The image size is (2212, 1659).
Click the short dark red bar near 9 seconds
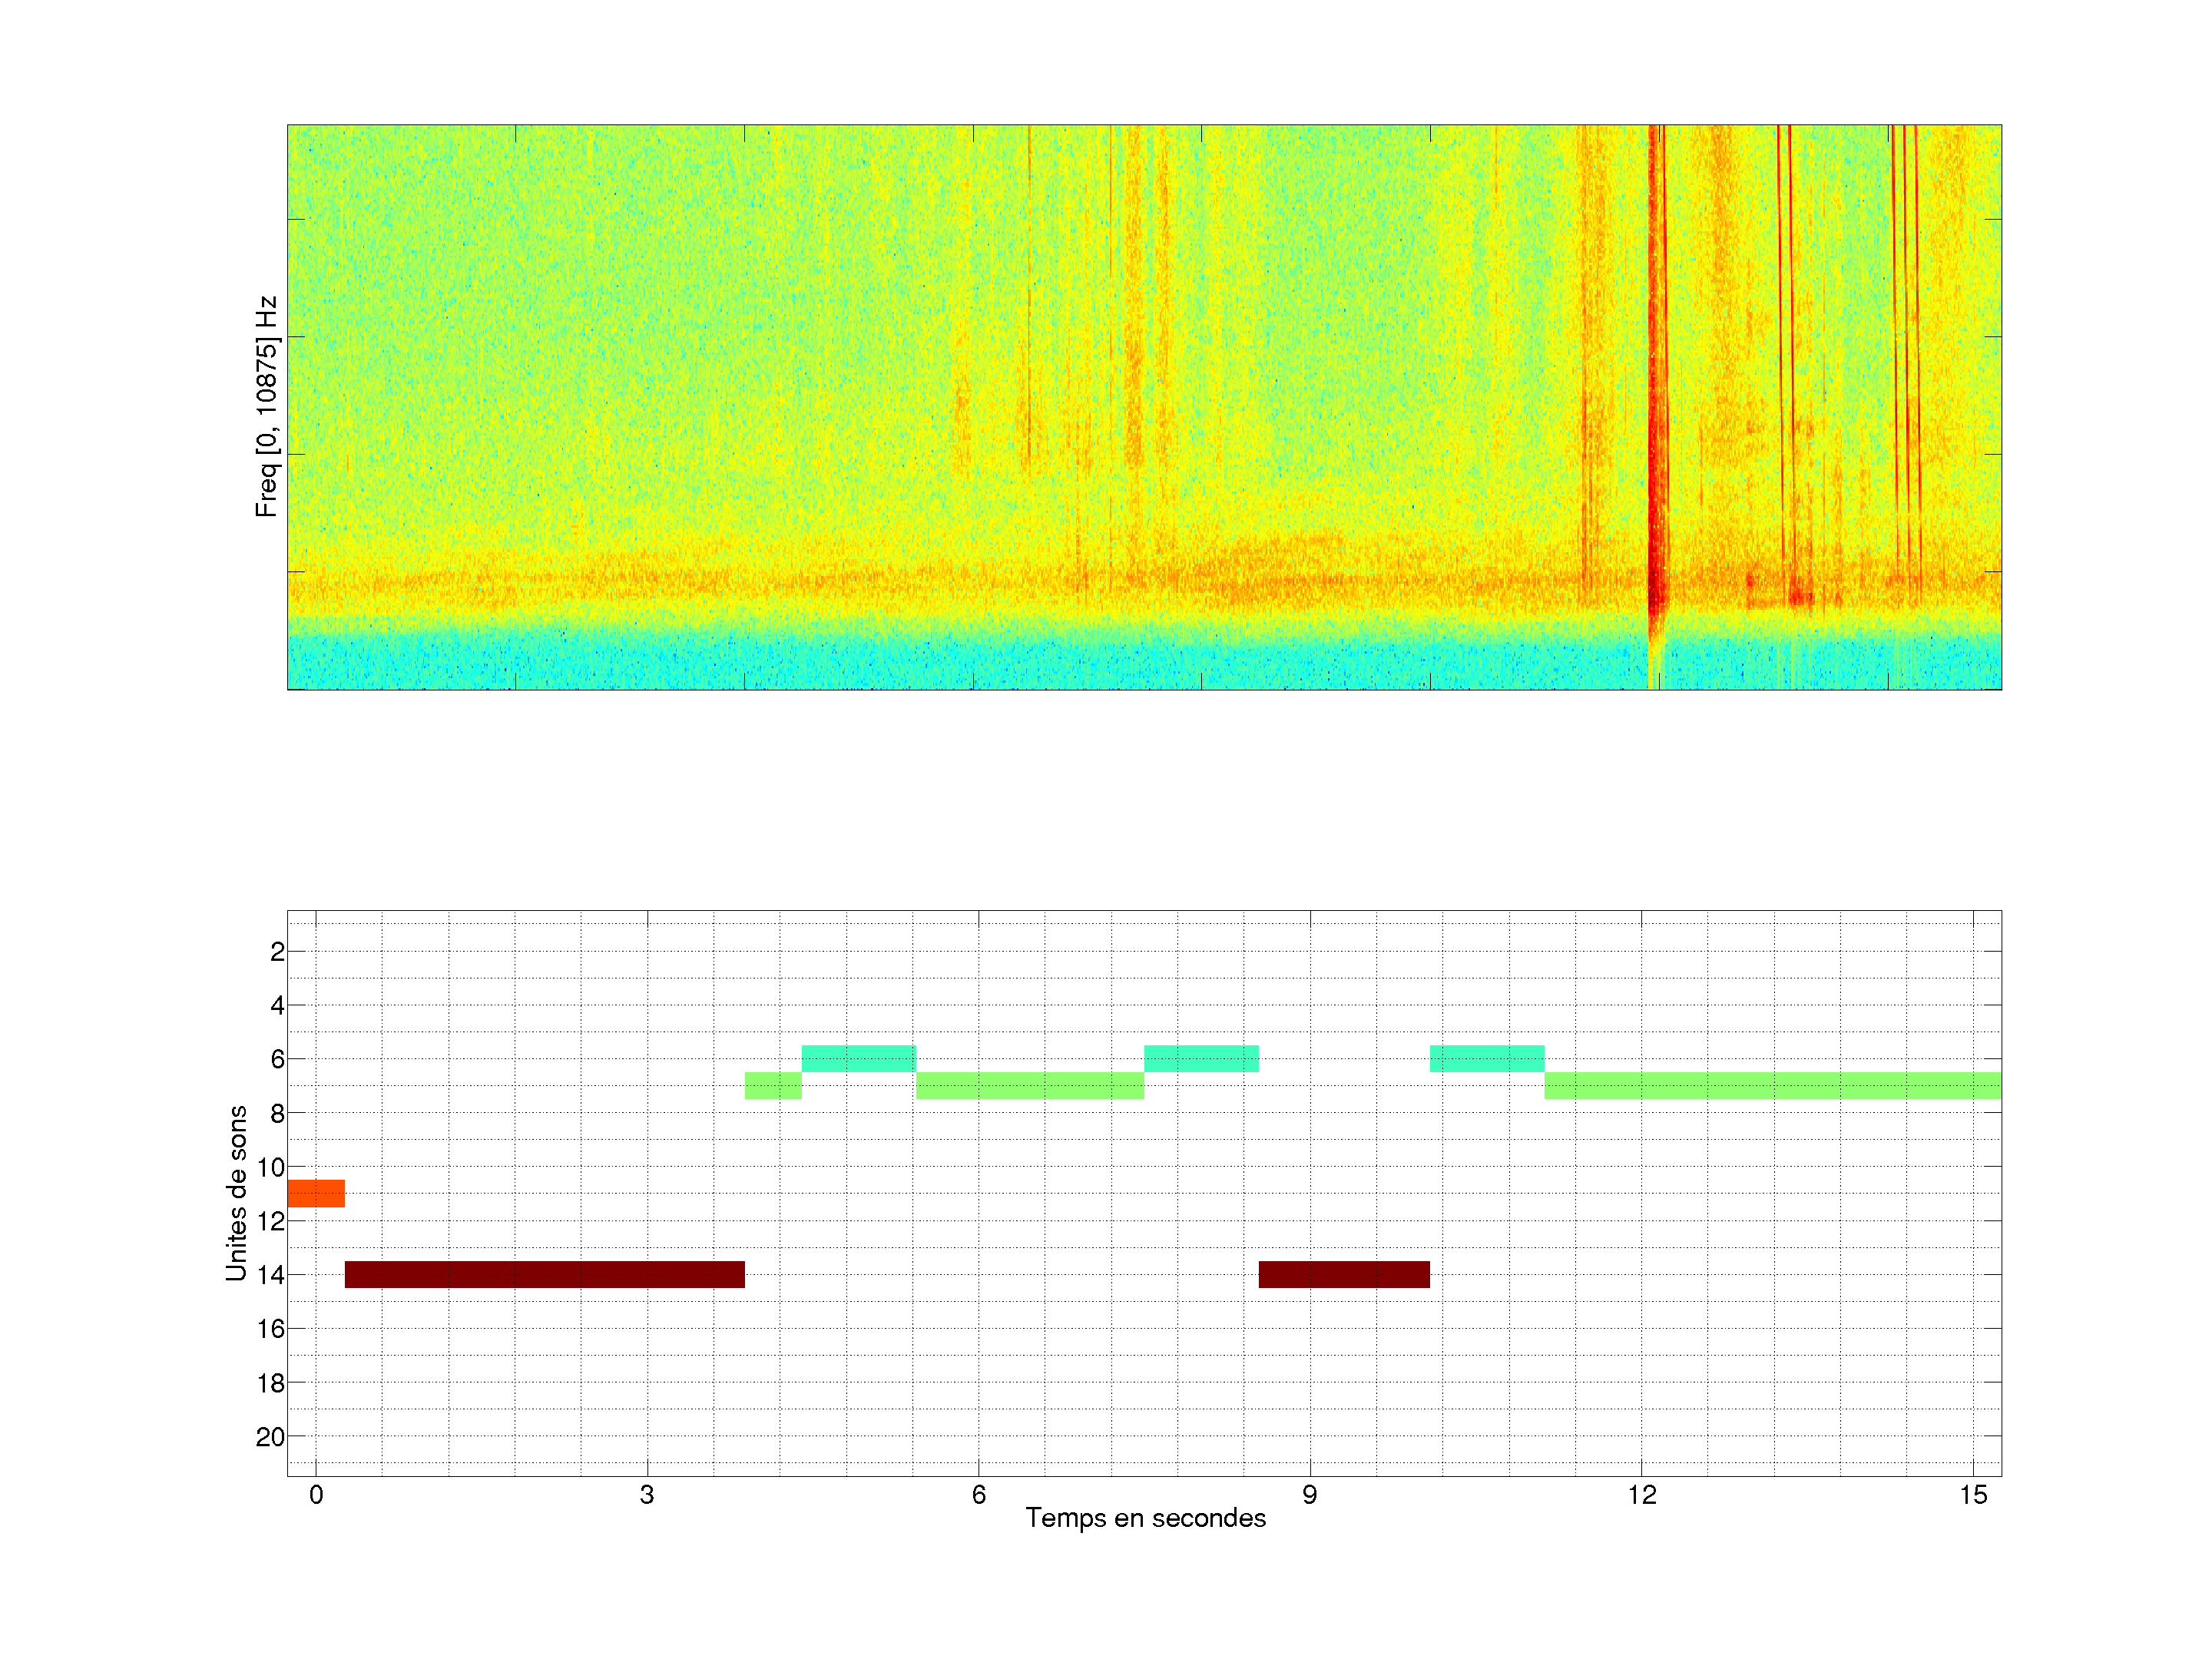[x=1343, y=1274]
